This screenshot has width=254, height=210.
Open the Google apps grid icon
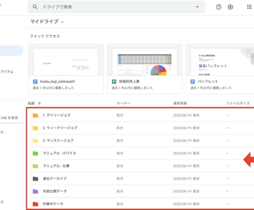click(249, 7)
